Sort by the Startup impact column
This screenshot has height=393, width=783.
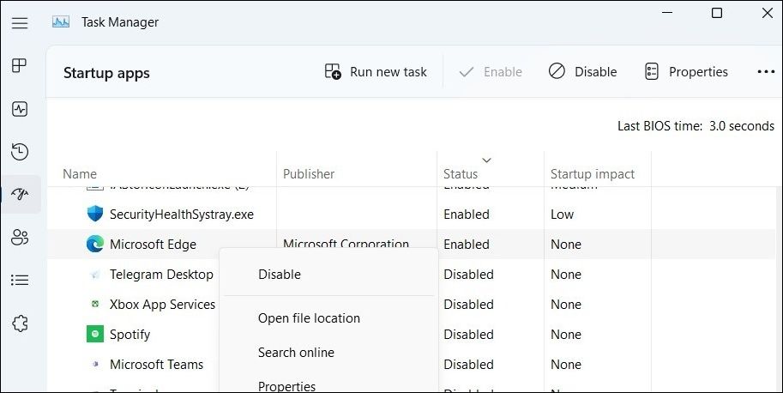tap(593, 174)
